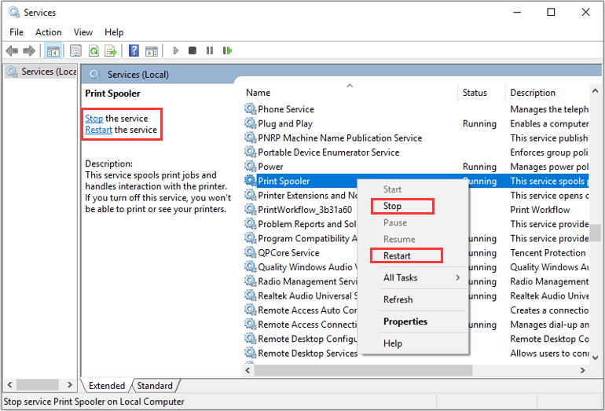Toggle Show/Hide Console Tree toolbar icon
This screenshot has width=605, height=411.
(53, 51)
